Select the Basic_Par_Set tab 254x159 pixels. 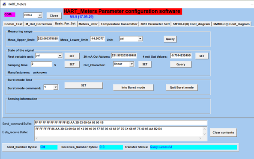pos(65,24)
